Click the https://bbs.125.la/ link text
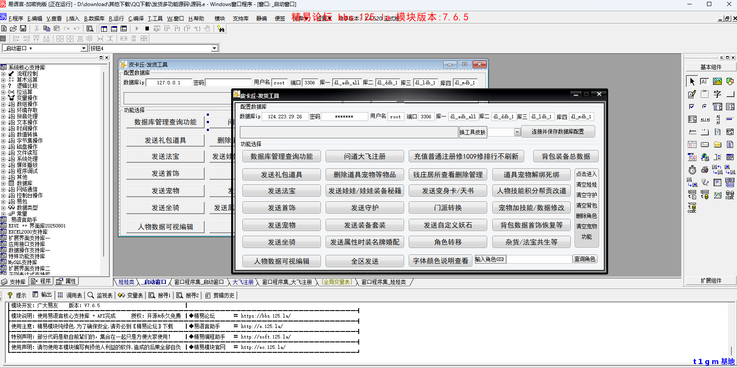737x368 pixels. [x=266, y=316]
